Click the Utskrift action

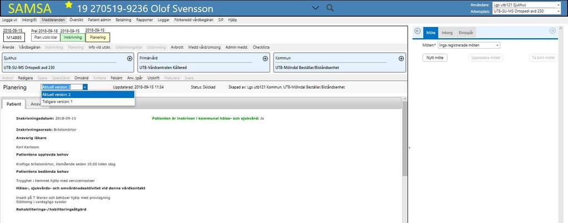[154, 78]
